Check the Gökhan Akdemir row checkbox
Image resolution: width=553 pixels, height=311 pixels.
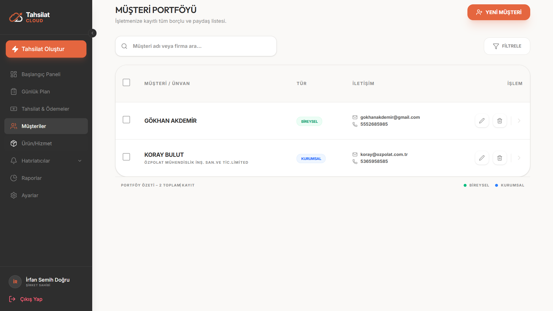click(x=126, y=120)
